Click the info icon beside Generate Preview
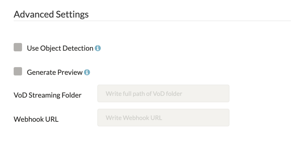 click(x=87, y=72)
